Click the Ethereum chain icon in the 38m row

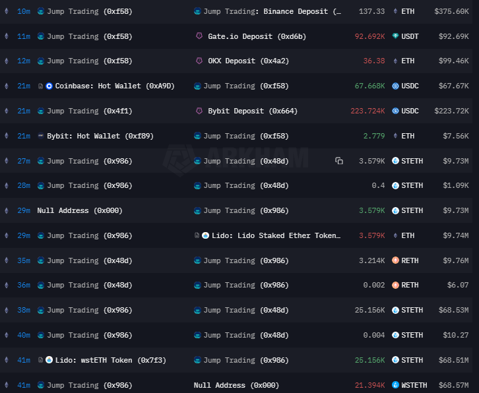[x=7, y=310]
